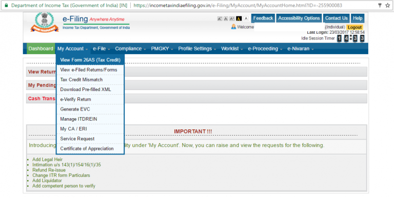Open the Contact Us page

click(x=336, y=18)
